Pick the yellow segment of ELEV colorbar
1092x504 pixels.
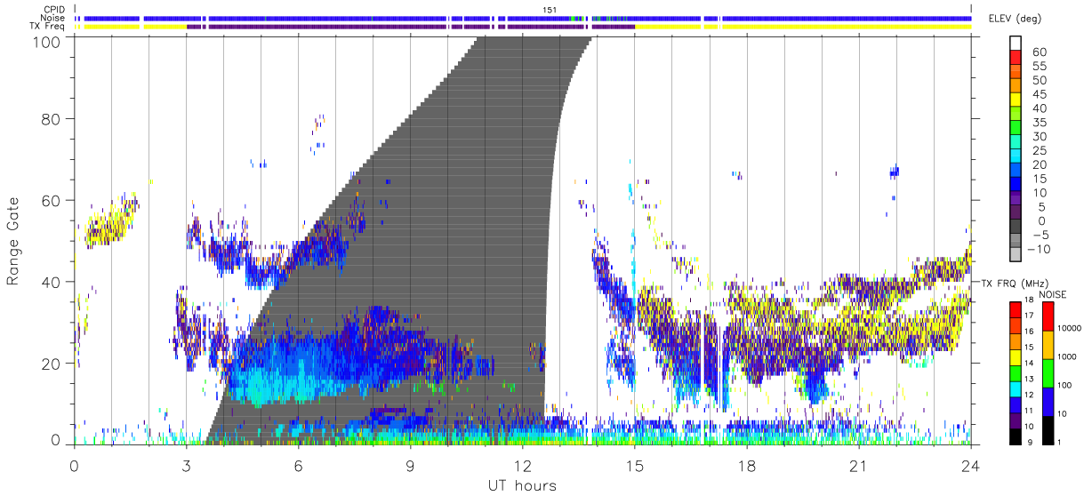tap(1016, 99)
